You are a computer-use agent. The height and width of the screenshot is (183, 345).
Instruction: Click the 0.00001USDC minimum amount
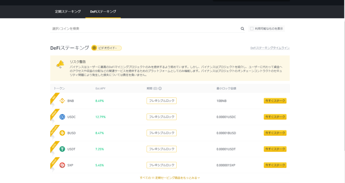226,117
